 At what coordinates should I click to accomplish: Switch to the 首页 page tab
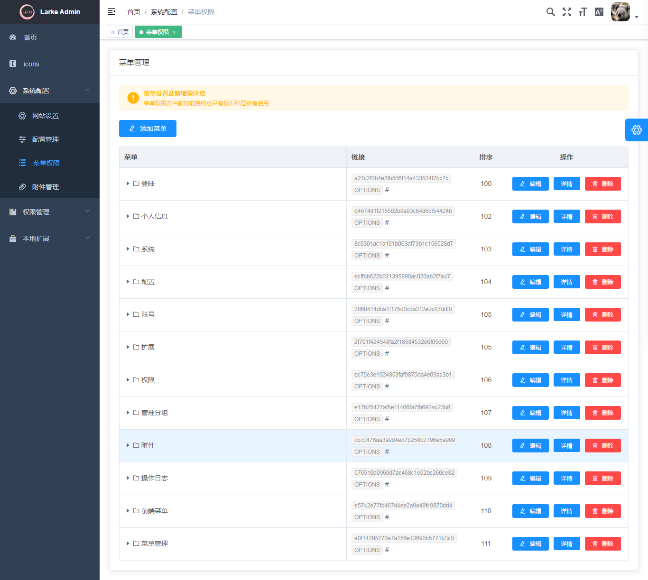[120, 32]
